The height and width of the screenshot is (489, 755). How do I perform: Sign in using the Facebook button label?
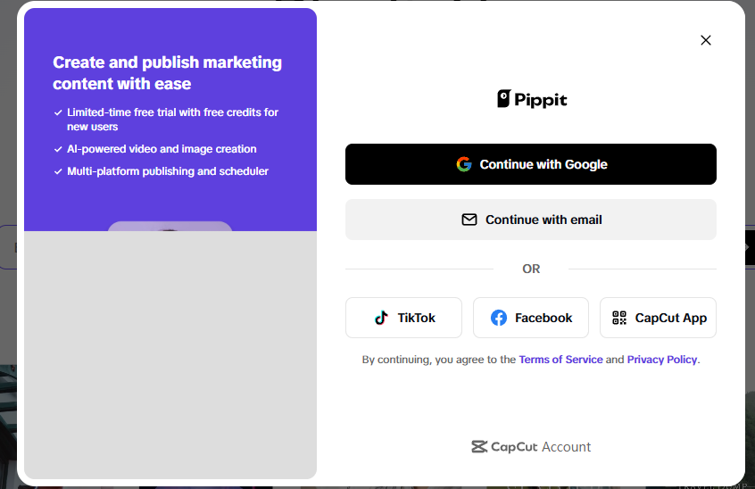543,318
